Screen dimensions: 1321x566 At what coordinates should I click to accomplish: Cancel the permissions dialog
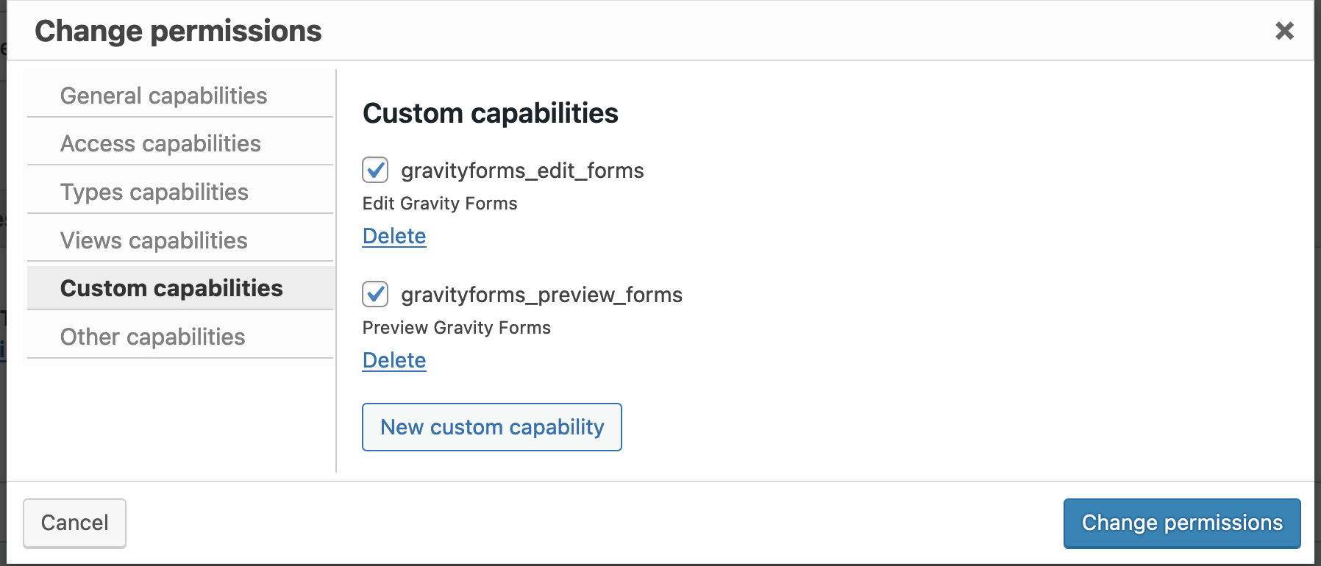pos(74,523)
